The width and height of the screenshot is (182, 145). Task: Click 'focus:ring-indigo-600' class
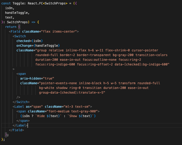tap(55, 64)
